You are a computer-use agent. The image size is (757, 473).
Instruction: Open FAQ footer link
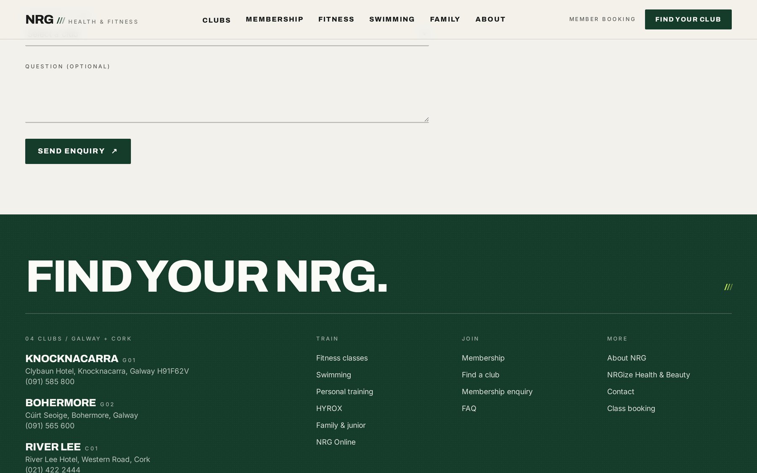[469, 409]
